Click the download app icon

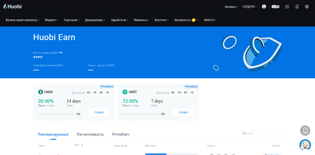point(297,7)
